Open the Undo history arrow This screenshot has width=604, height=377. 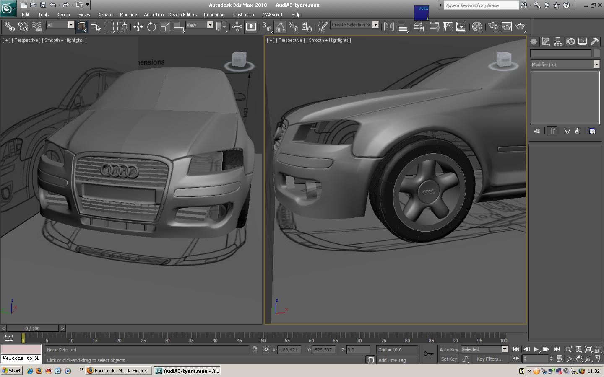60,5
